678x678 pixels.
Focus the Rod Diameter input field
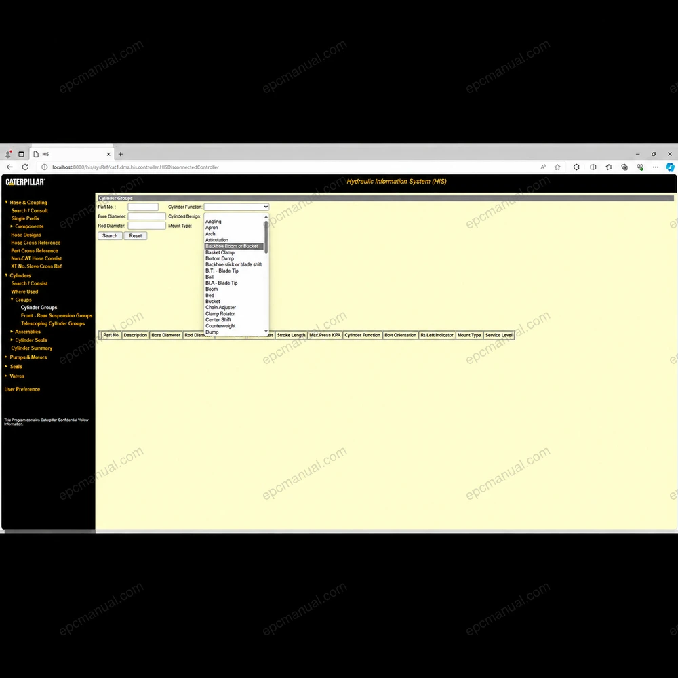coord(146,226)
